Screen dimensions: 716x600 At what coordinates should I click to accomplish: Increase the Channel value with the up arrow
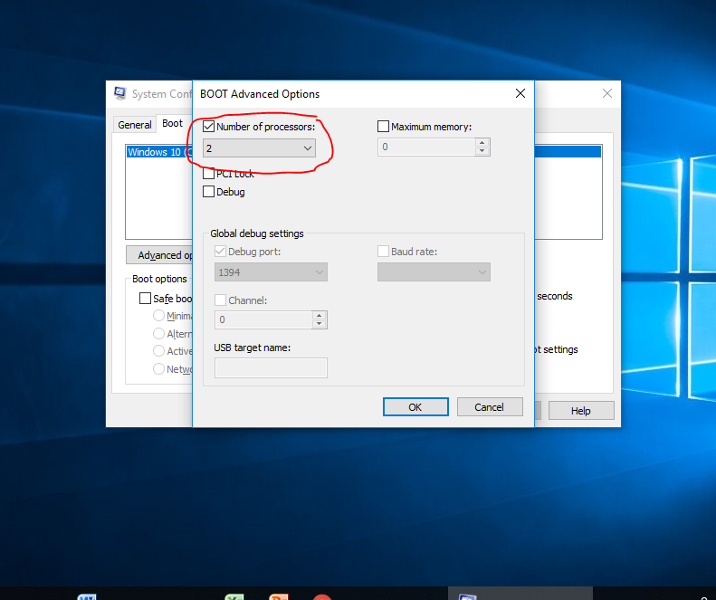click(x=320, y=316)
